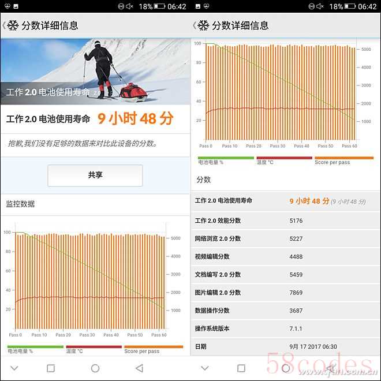Viewport: 381px width, 381px height.
Task: Tap the right monitoring chart
Action: click(283, 94)
